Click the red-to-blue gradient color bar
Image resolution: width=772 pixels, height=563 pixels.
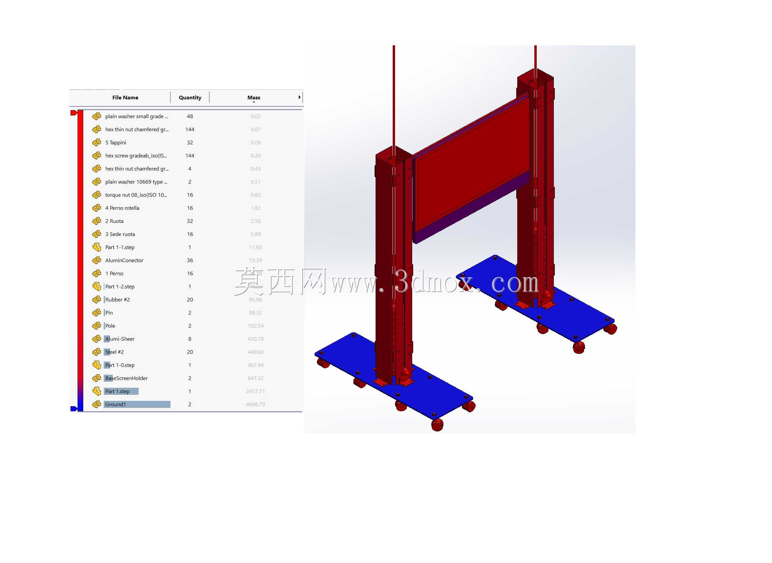point(81,261)
